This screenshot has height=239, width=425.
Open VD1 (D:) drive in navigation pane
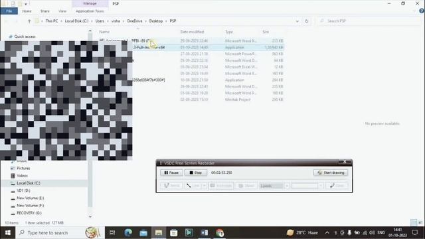coord(23,191)
